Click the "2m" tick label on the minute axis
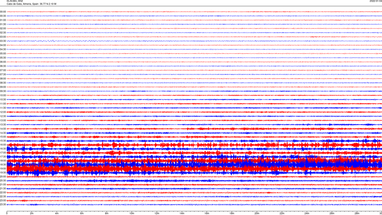 tap(32, 213)
